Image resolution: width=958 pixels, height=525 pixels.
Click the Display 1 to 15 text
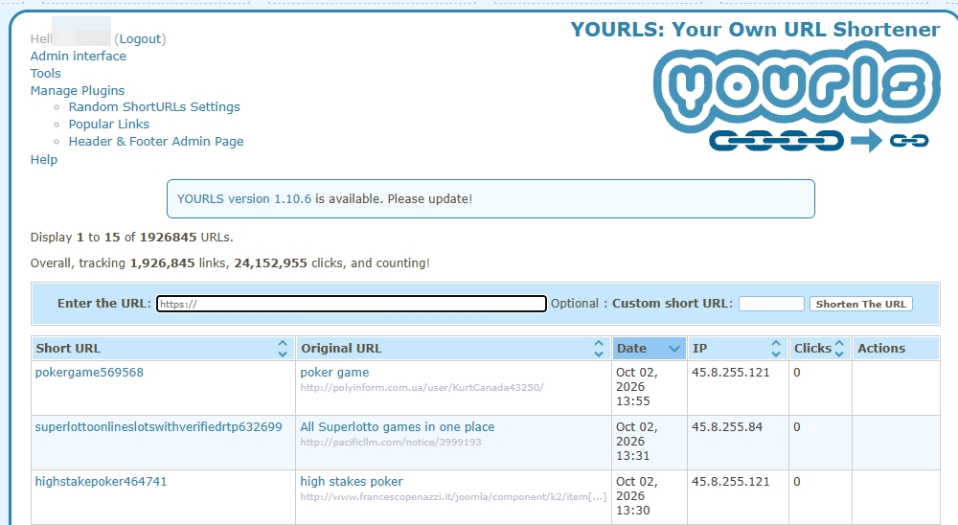click(75, 237)
